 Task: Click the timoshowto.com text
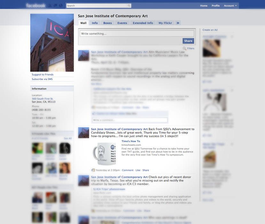[131, 145]
